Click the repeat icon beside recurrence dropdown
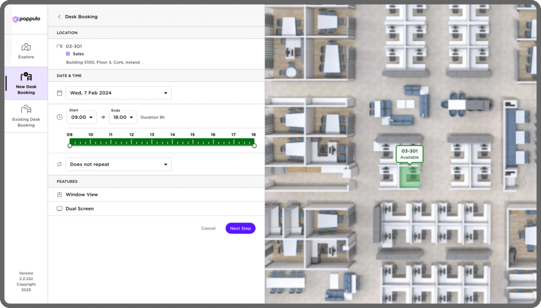 pyautogui.click(x=60, y=164)
